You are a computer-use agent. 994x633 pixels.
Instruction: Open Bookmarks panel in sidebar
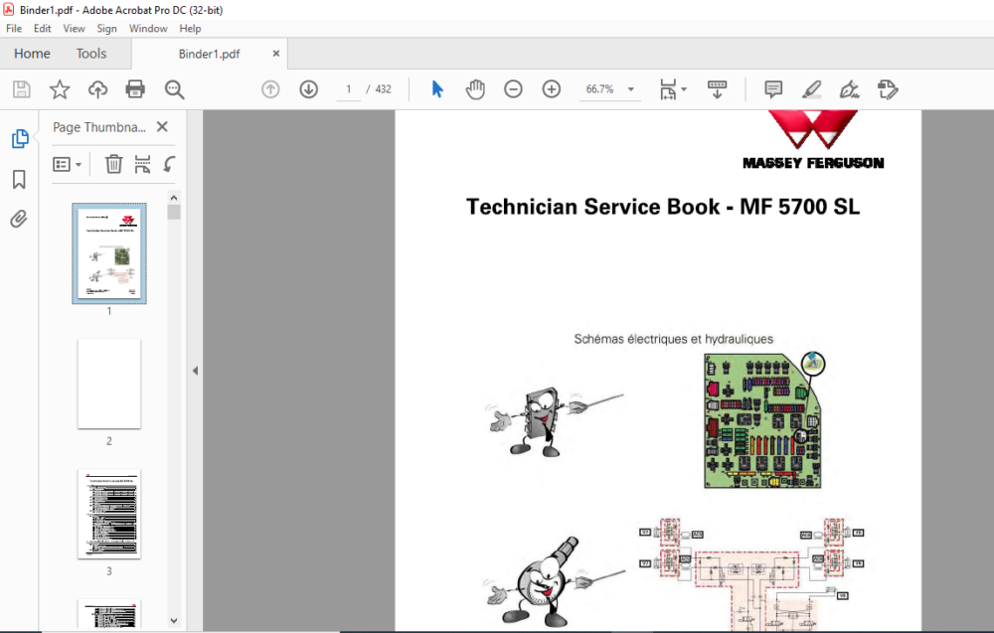click(19, 179)
